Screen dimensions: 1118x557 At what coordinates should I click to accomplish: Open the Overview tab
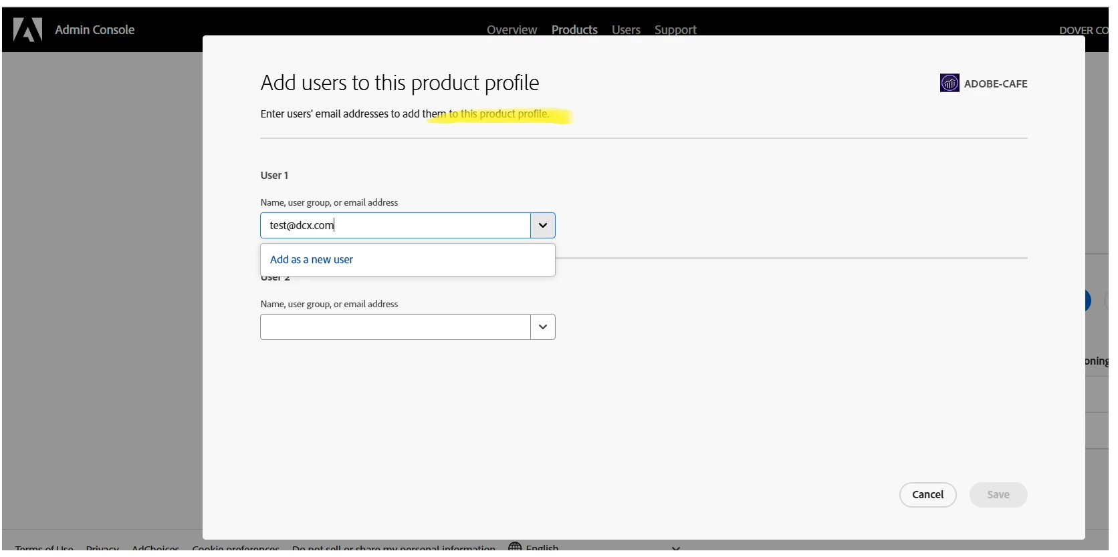tap(512, 30)
